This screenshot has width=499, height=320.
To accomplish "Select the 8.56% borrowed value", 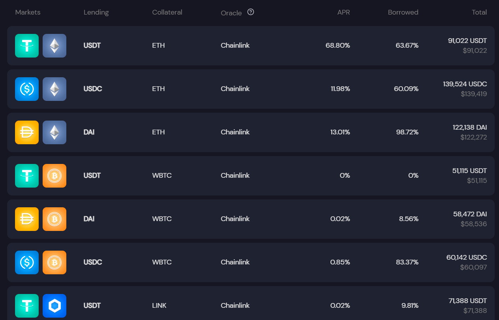I will (409, 219).
